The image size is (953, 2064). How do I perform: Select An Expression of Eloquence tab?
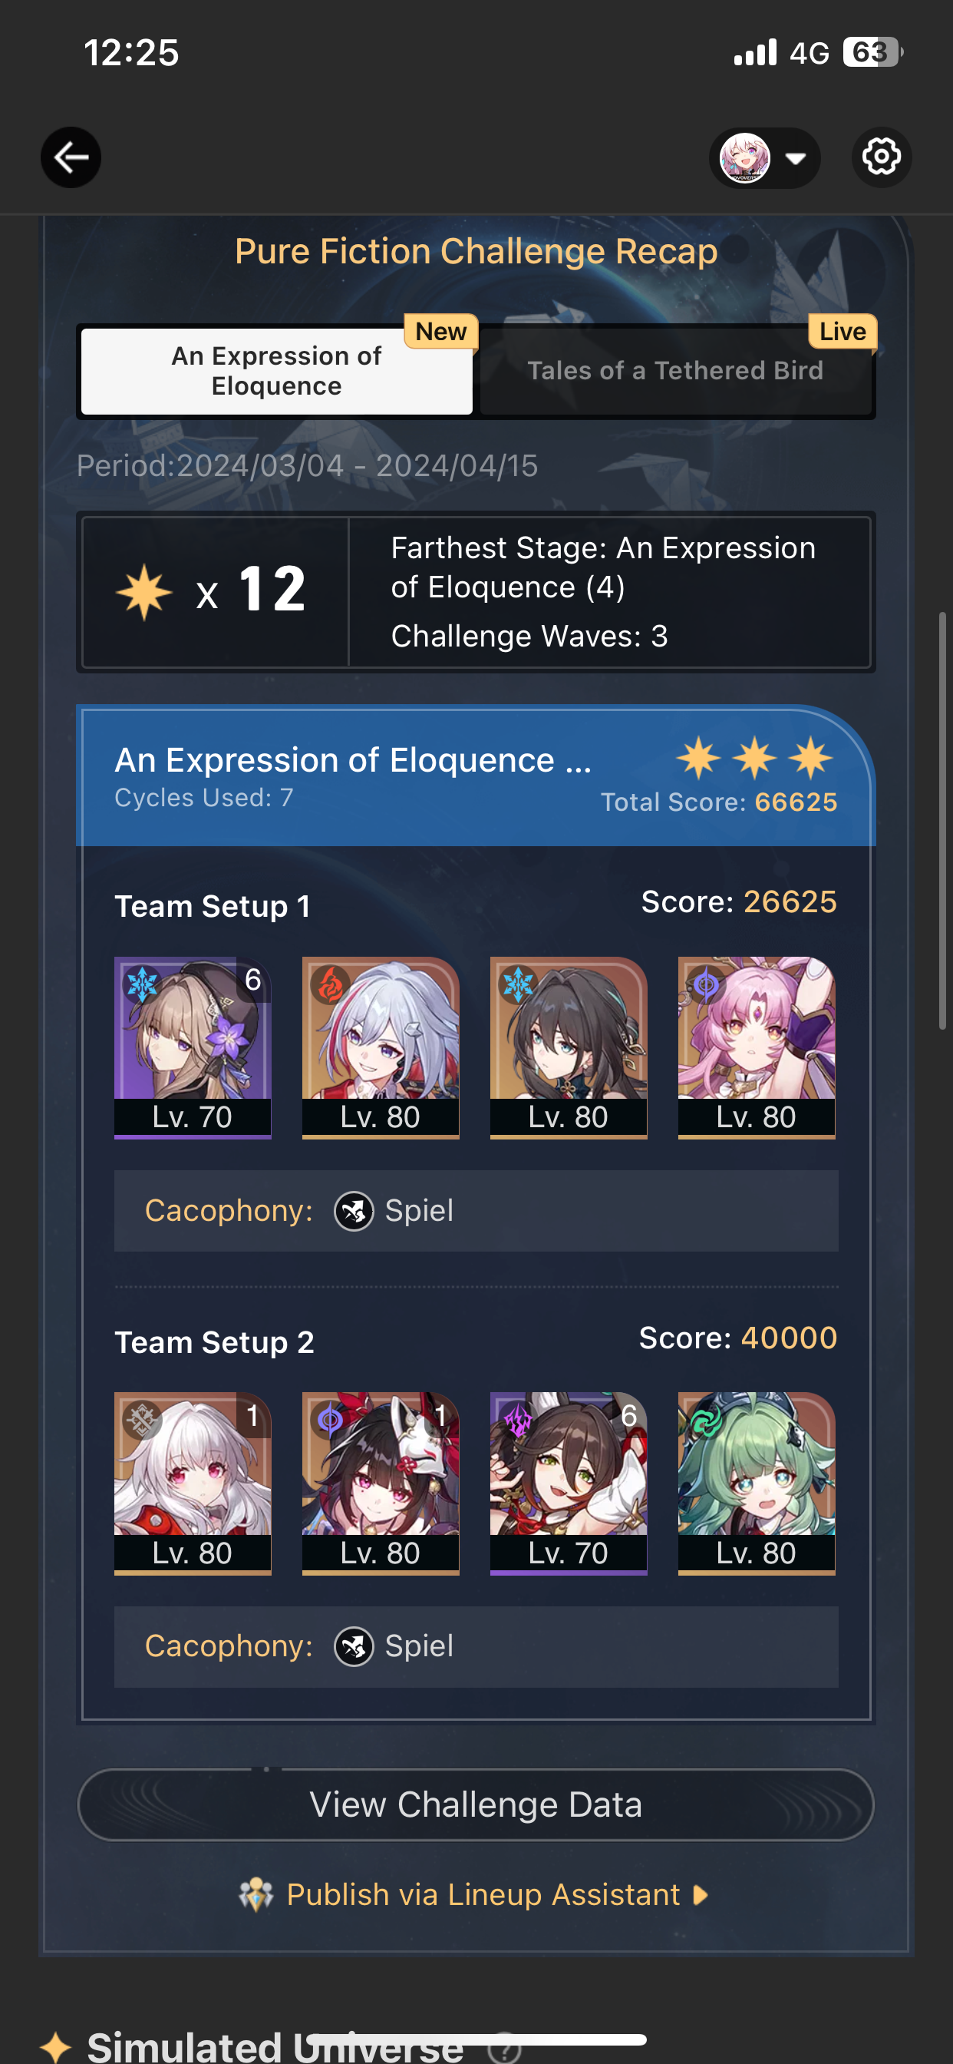coord(276,371)
